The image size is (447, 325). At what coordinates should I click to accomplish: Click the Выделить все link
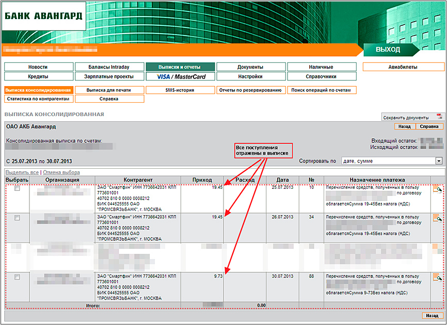click(x=22, y=172)
